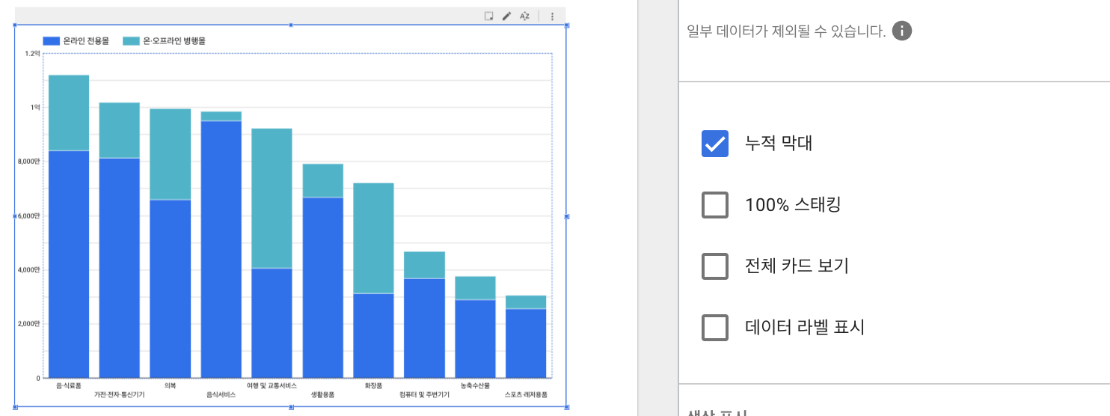Click the 2,000만 y-axis label
The height and width of the screenshot is (416, 1110).
(x=29, y=324)
